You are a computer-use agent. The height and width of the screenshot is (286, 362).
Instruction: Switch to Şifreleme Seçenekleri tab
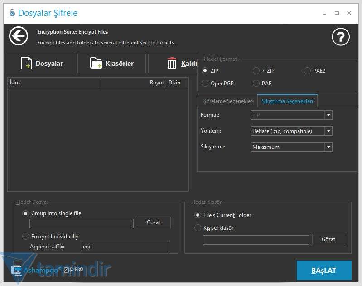[x=227, y=101]
